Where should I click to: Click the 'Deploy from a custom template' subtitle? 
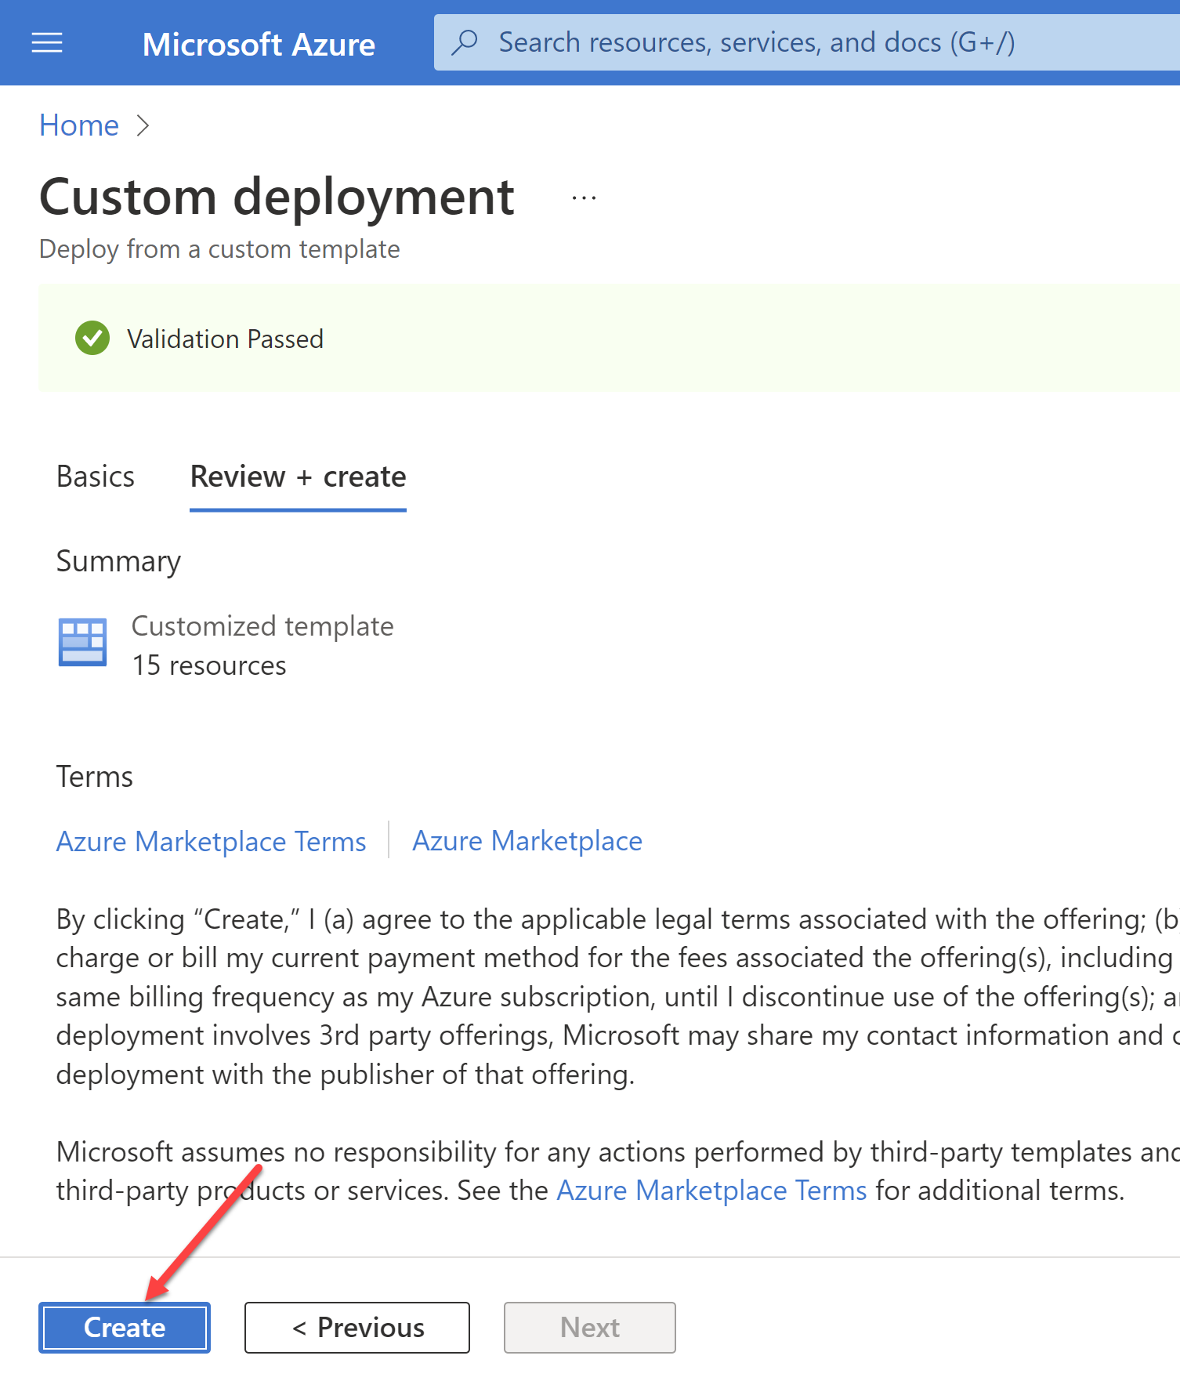219,248
